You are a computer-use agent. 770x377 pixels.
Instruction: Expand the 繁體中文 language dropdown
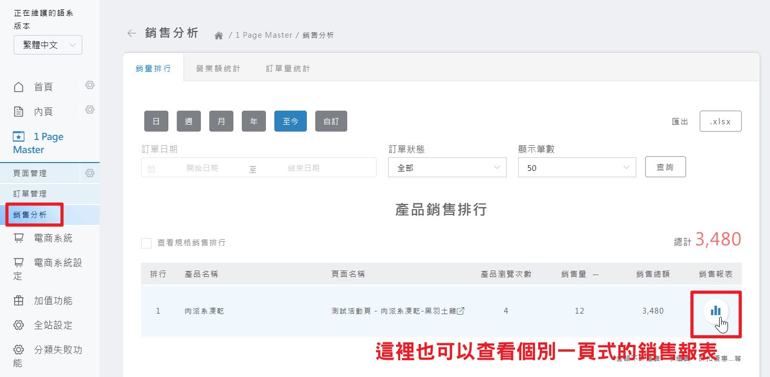[x=47, y=45]
